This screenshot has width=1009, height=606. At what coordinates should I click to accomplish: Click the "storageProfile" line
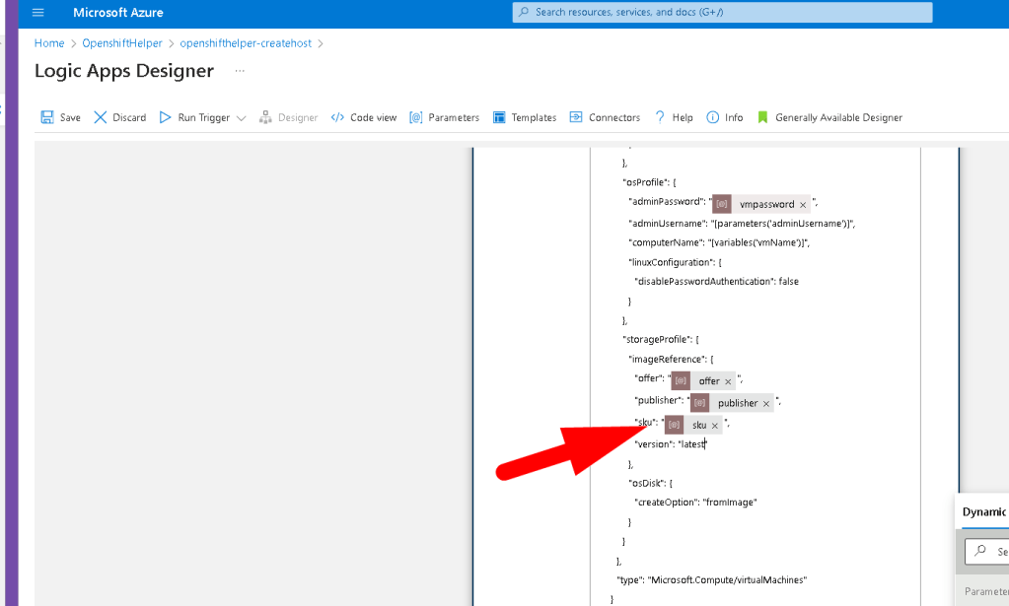click(x=660, y=339)
